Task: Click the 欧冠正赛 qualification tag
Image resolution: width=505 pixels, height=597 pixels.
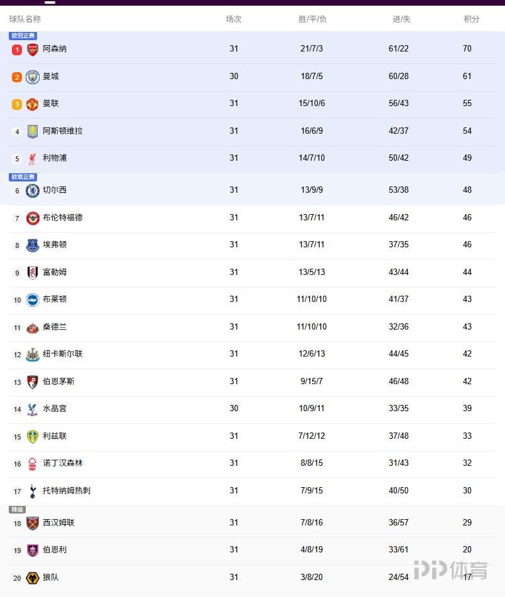Action: [23, 36]
